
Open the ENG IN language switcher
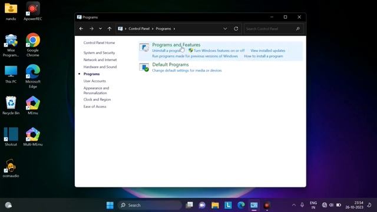(x=313, y=205)
